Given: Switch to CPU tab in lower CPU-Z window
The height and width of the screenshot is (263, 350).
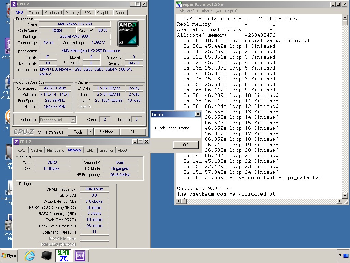Looking at the screenshot, I should click(22, 150).
